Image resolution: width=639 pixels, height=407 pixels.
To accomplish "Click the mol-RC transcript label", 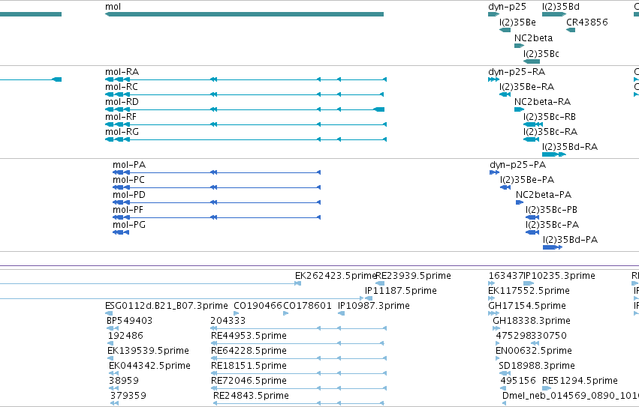I will [122, 87].
